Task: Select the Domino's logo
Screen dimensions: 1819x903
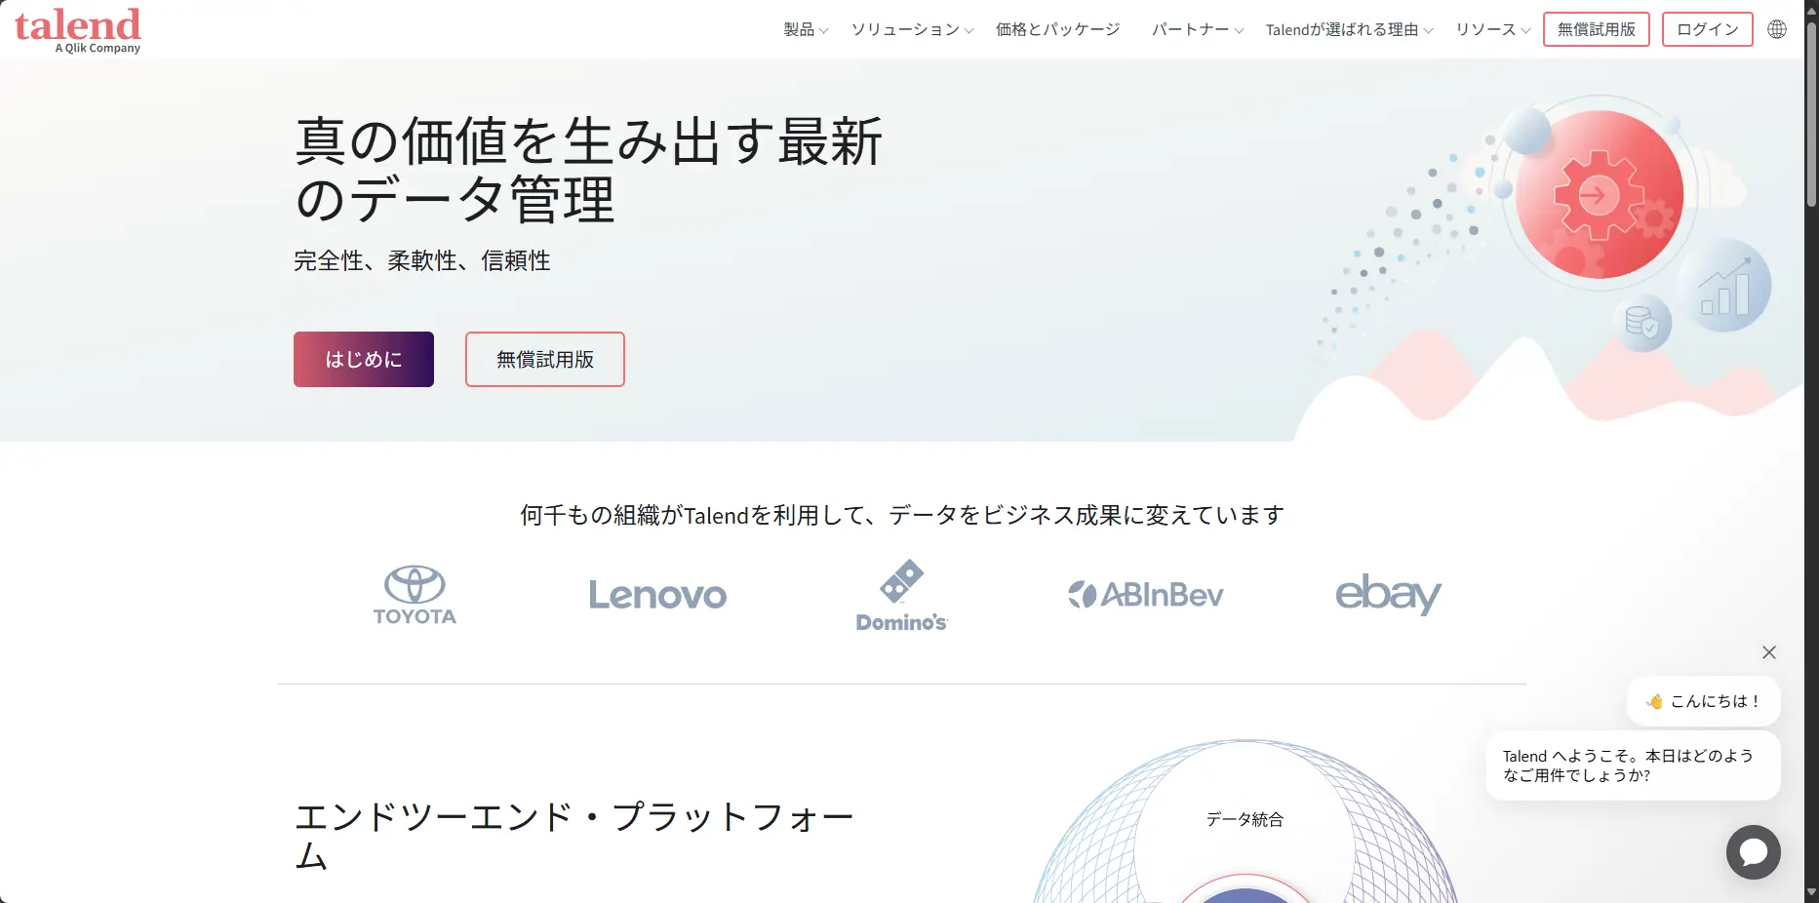Action: [x=900, y=595]
